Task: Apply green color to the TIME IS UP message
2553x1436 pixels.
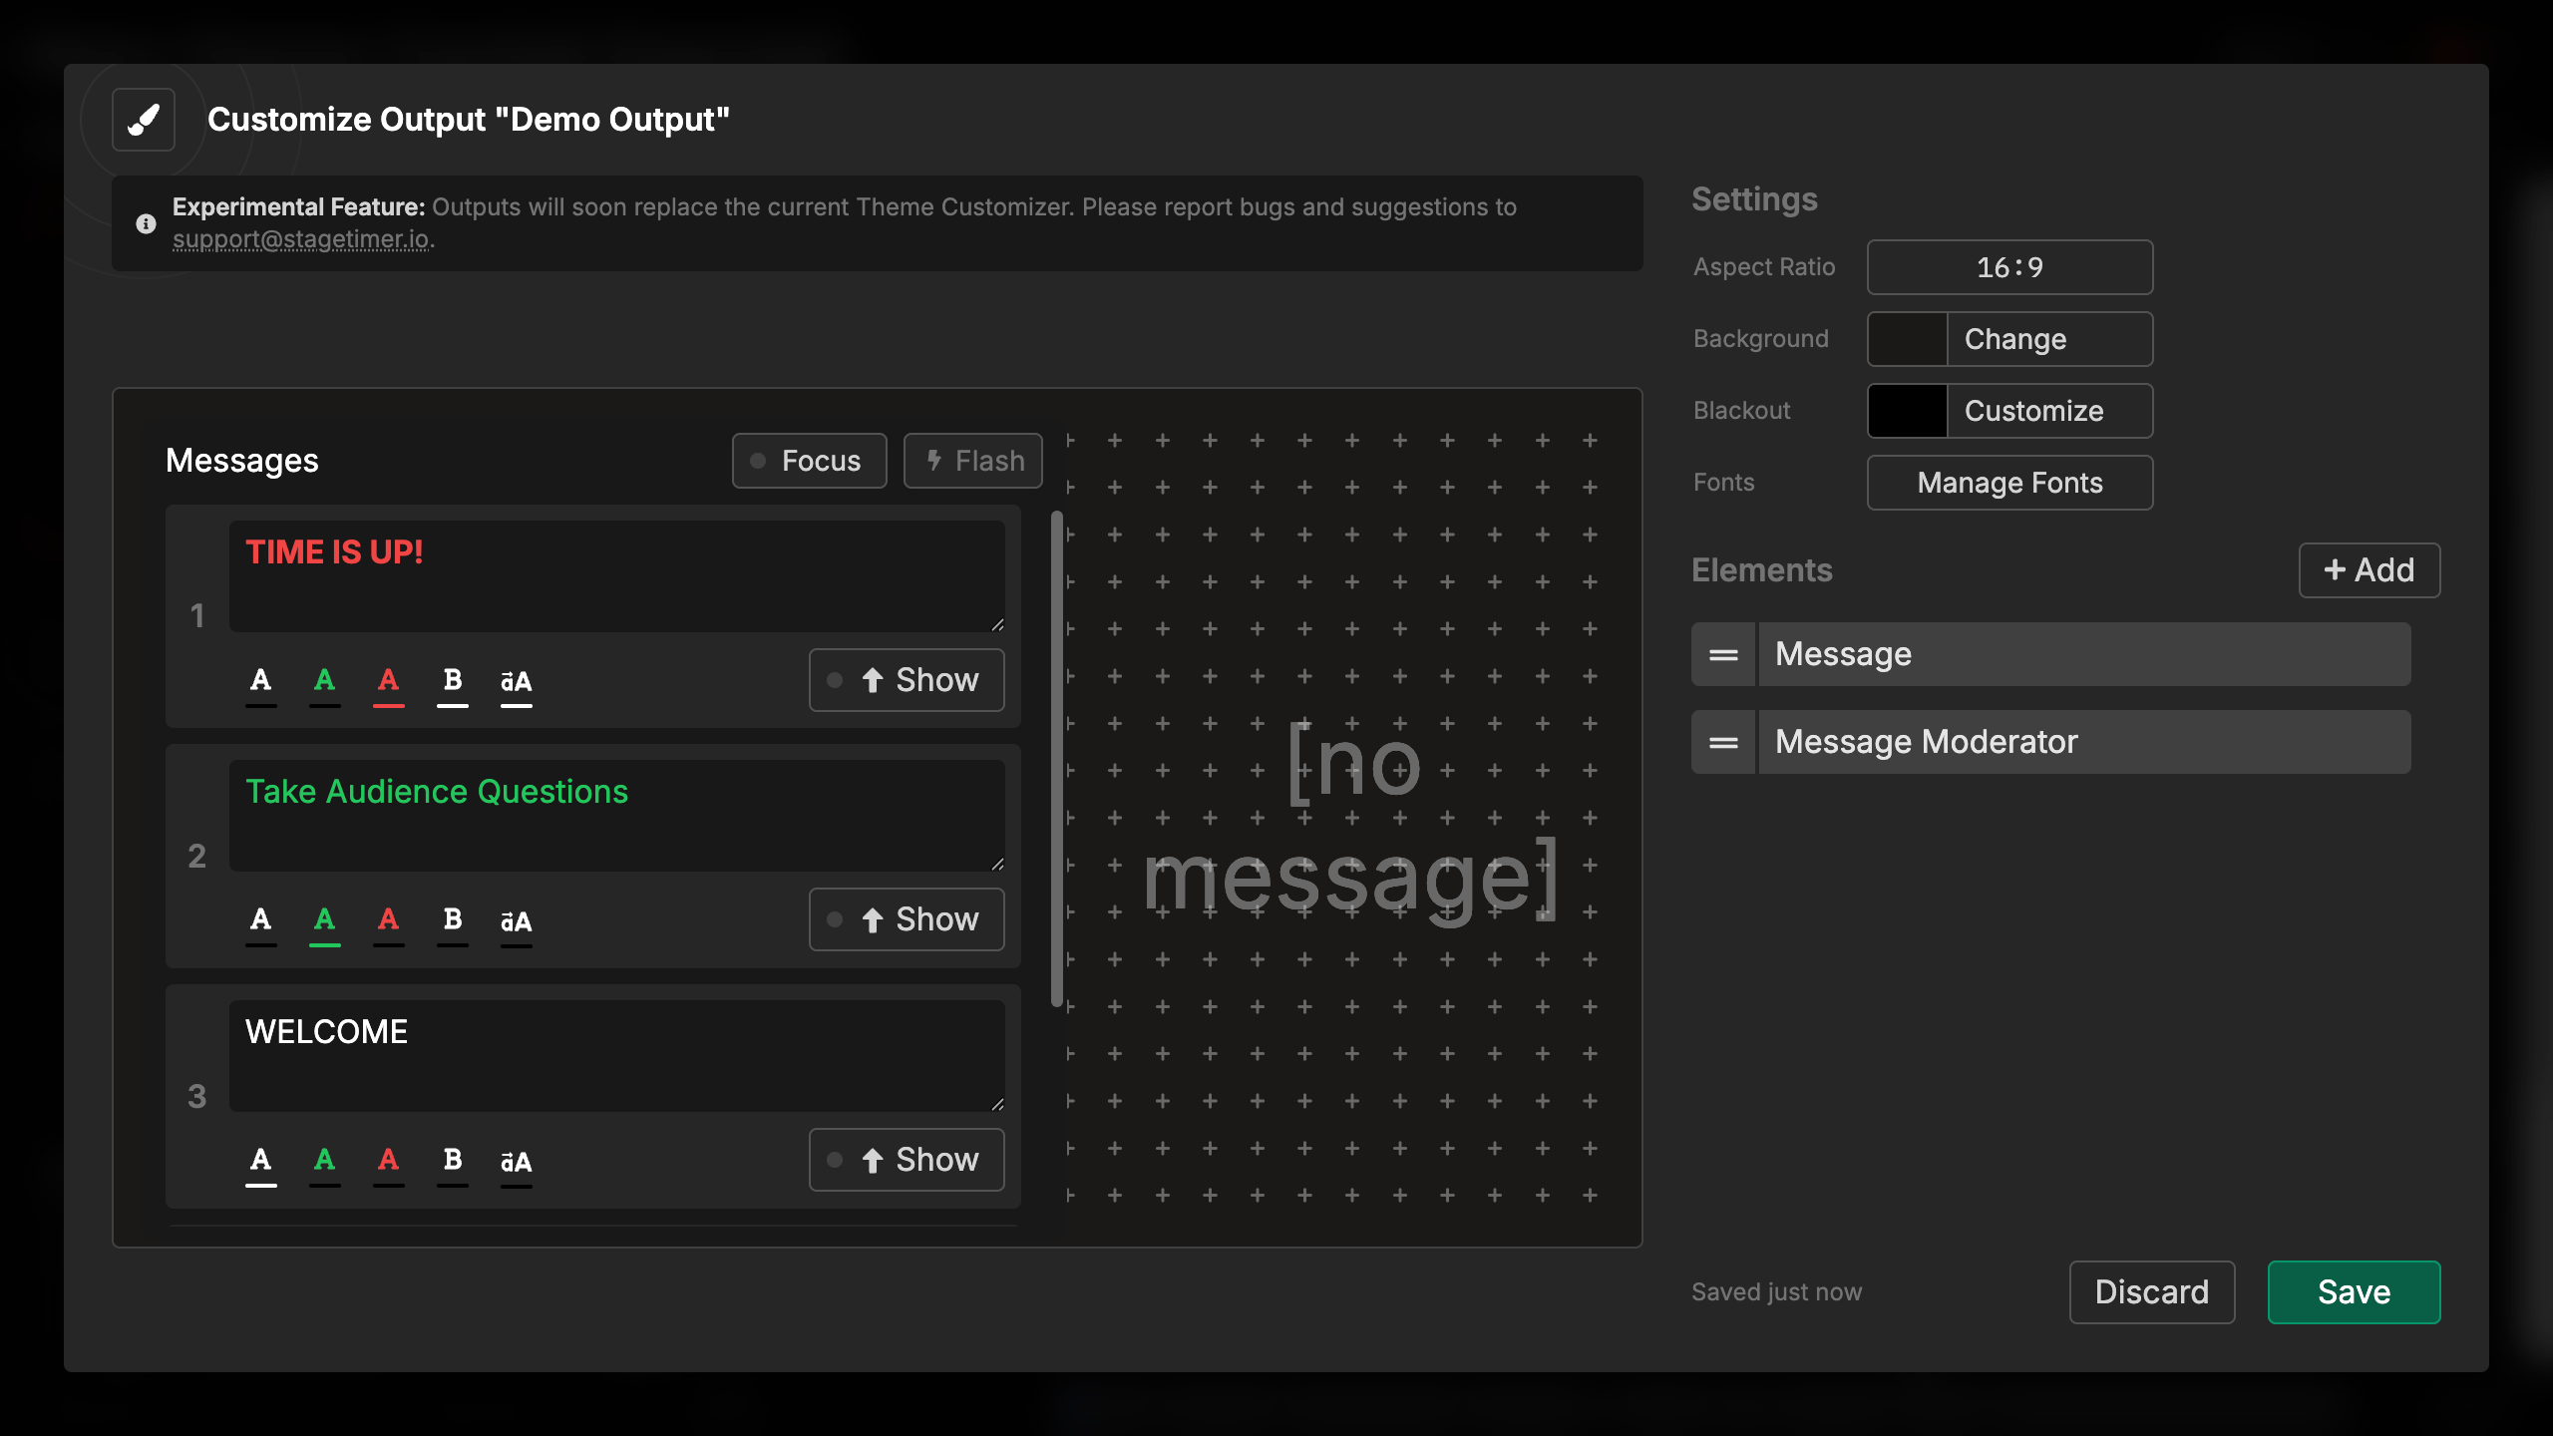Action: coord(325,681)
